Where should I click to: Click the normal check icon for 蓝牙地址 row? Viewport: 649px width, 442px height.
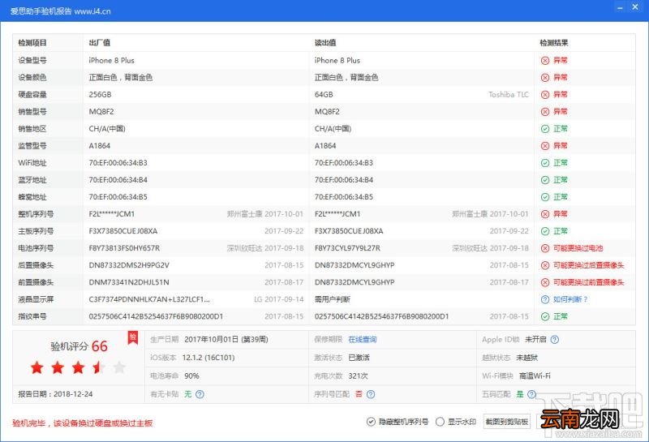point(545,179)
